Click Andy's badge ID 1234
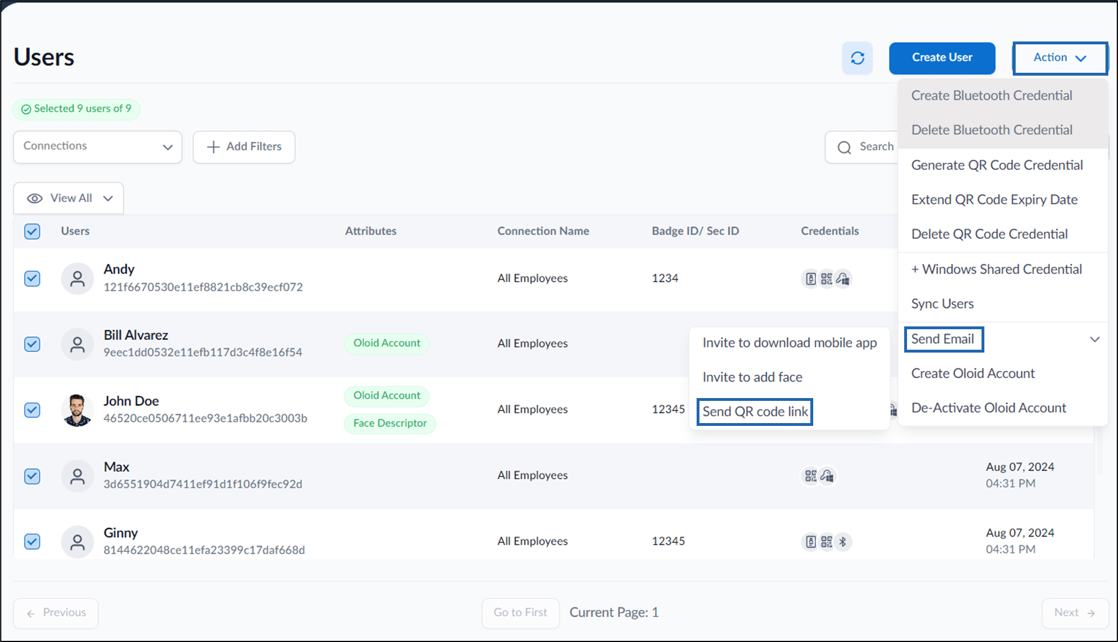 [665, 279]
